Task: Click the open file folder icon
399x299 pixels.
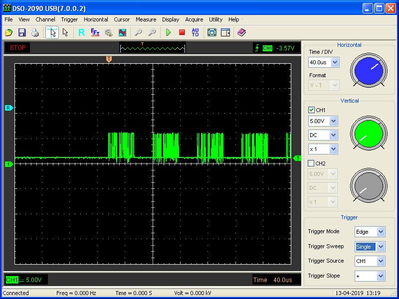Action: 9,32
